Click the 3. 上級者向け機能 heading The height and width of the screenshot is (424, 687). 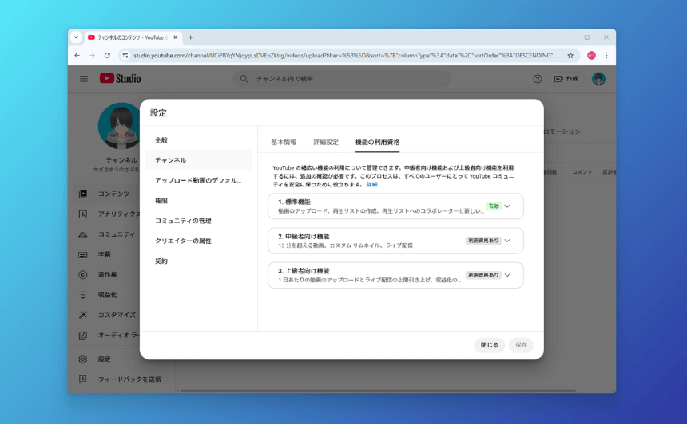(304, 271)
